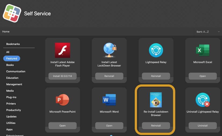Click the Microsoft Word icon
Image resolution: width=222 pixels, height=136 pixels.
(109, 100)
